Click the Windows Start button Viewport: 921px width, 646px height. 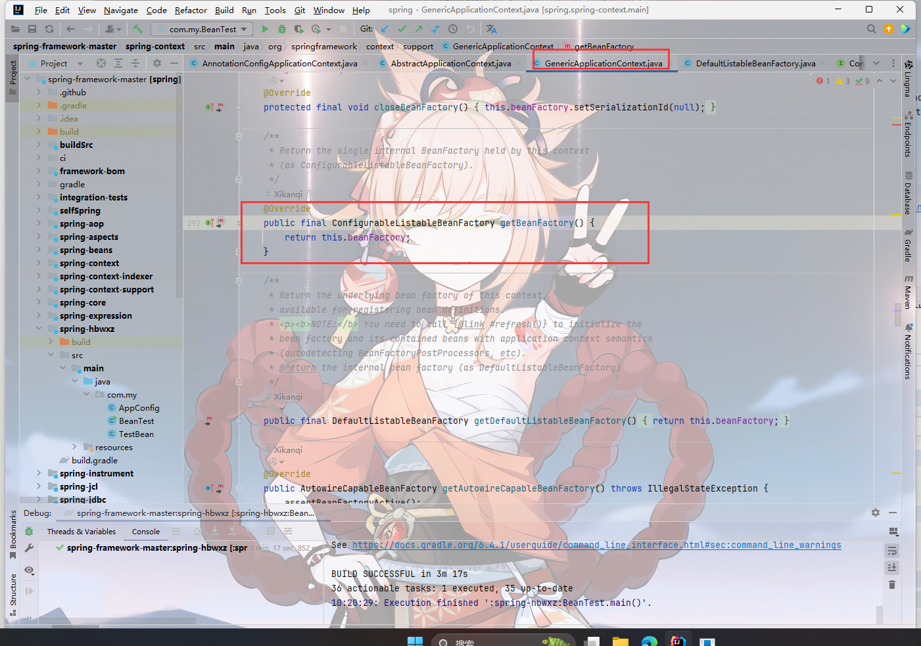(x=415, y=641)
